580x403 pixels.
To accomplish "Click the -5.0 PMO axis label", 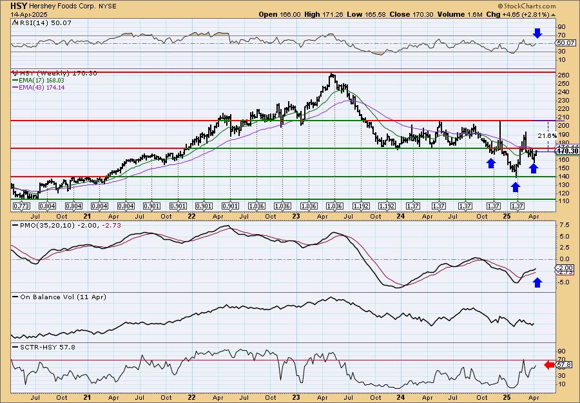I will (x=563, y=282).
